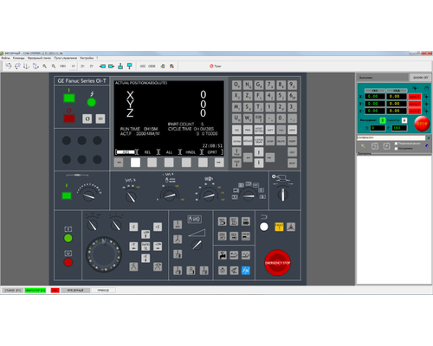Viewport: 433px width, 346px height.
Task: Click the SHIFT key on keypad
Action: (x=270, y=130)
